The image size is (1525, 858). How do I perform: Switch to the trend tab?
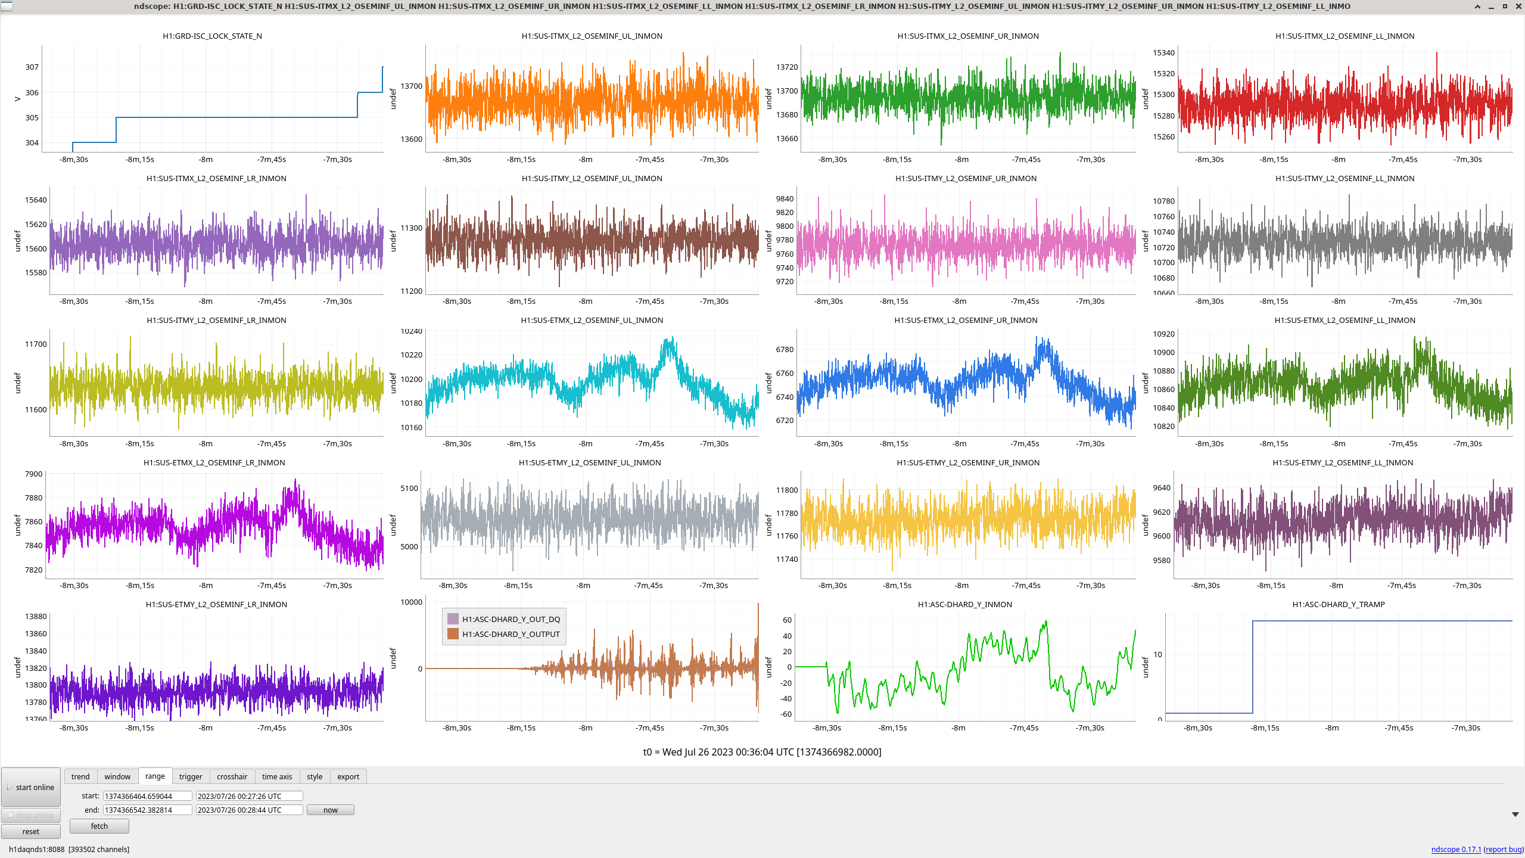[x=80, y=776]
